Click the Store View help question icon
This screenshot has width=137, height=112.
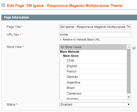134,48
